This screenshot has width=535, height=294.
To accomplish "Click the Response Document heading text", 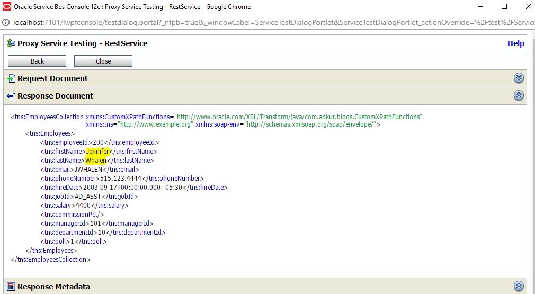I will (x=55, y=96).
